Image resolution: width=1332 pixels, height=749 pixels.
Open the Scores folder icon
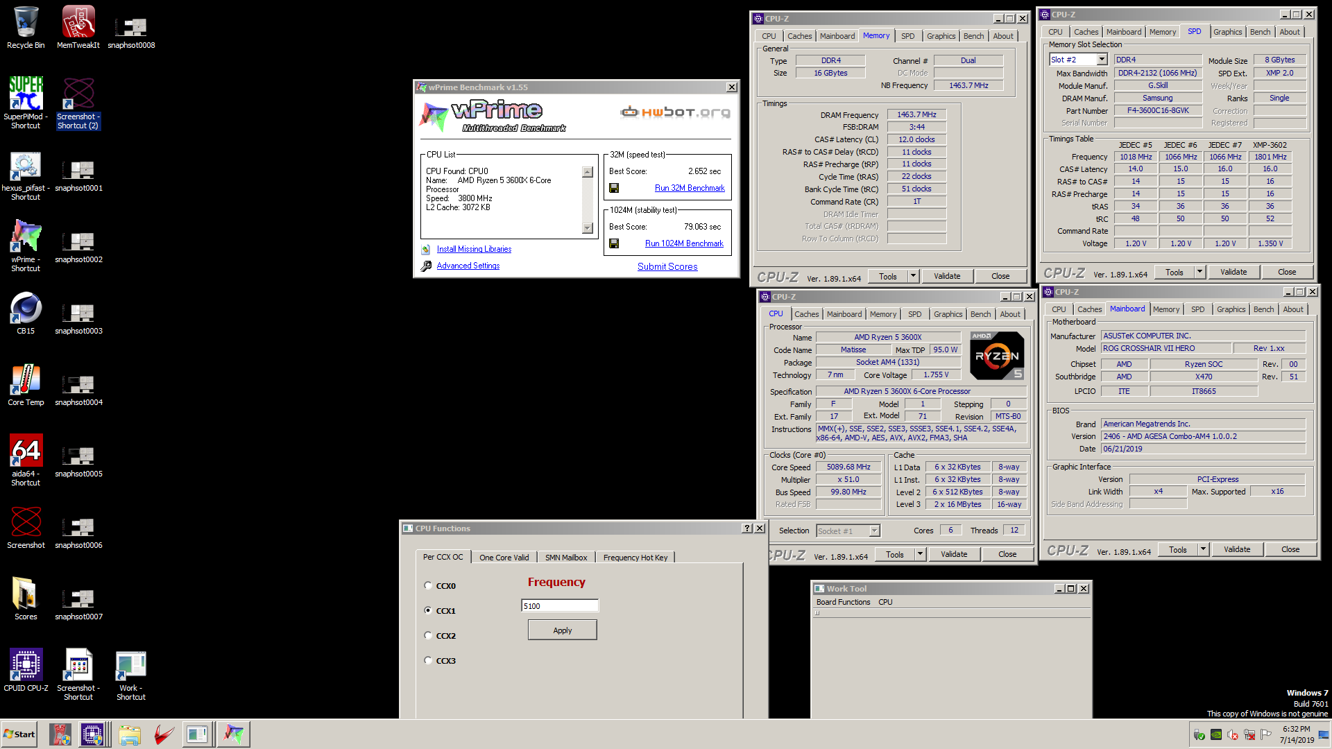point(26,599)
